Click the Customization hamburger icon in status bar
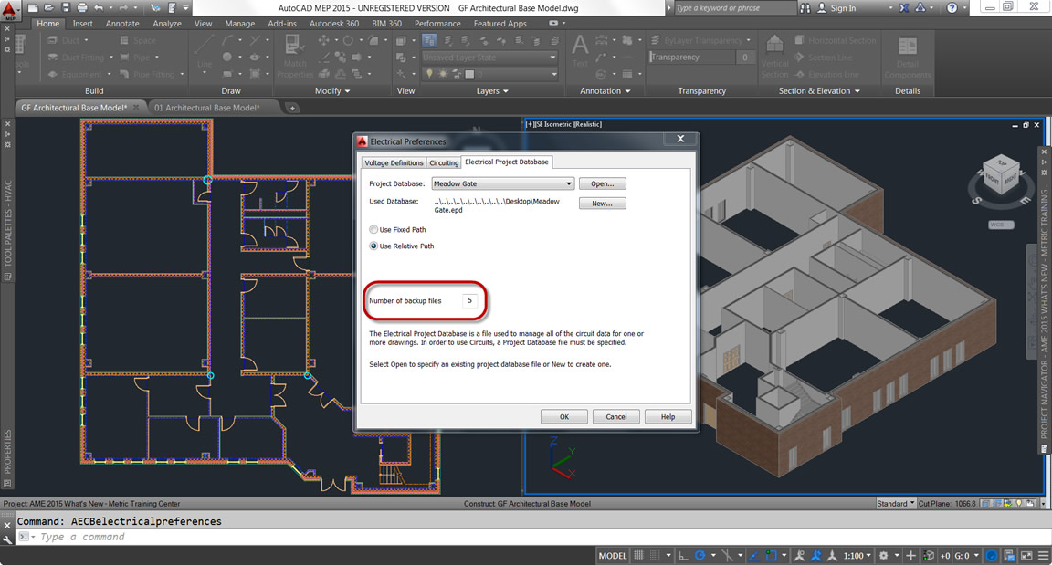Viewport: 1052px width, 565px height. coord(1043,556)
